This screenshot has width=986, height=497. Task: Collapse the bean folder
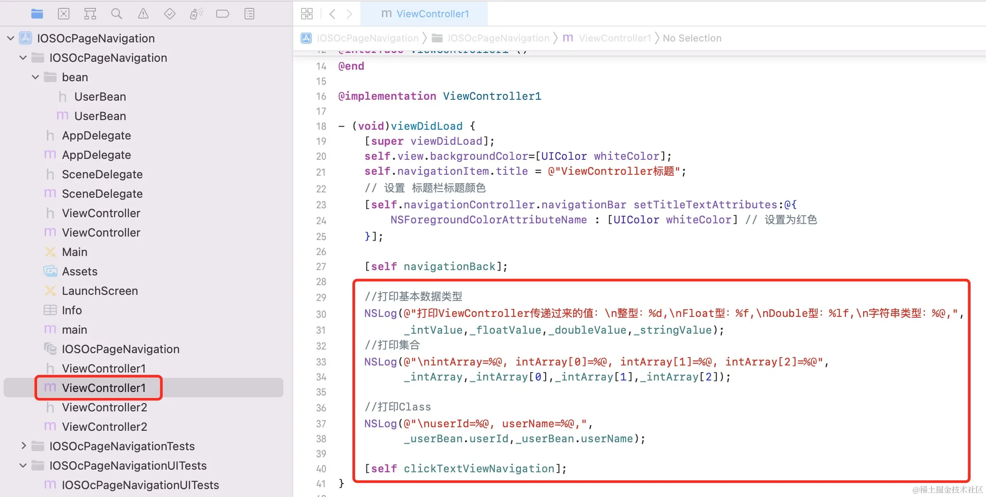click(x=35, y=77)
